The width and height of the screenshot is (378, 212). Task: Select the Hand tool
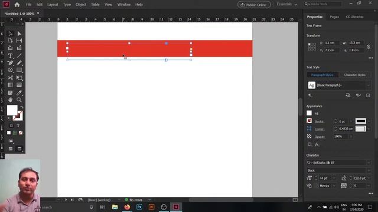[x=11, y=100]
